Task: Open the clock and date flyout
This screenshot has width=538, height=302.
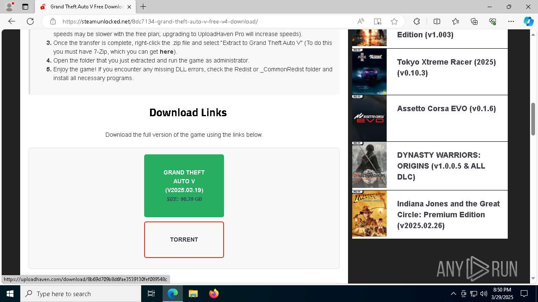Action: click(502, 294)
